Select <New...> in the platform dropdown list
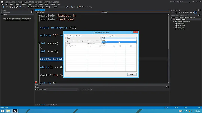Image resolution: width=202 pixels, height=113 pixels. click(119, 42)
